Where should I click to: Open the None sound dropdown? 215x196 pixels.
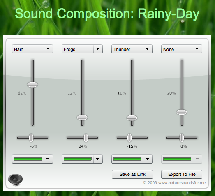click(182, 49)
